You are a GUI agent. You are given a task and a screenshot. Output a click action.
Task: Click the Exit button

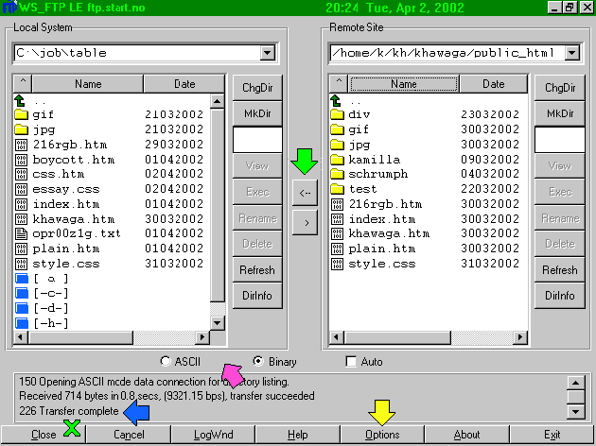[x=552, y=435]
